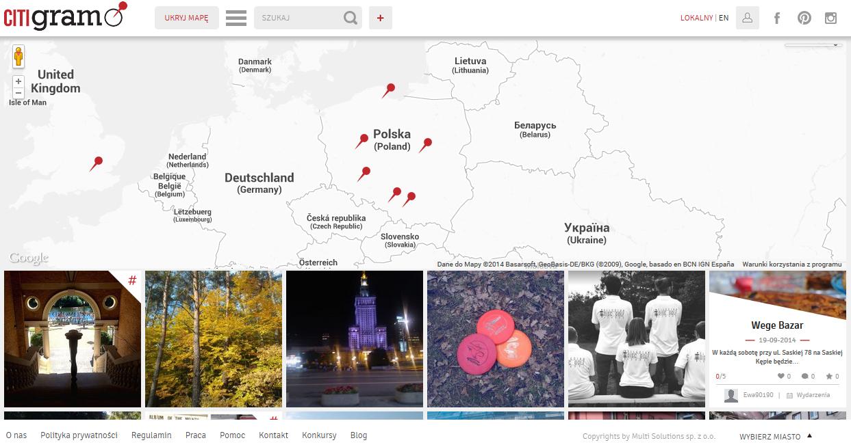Open Polityka prywatności footer link
This screenshot has width=851, height=447.
[79, 435]
